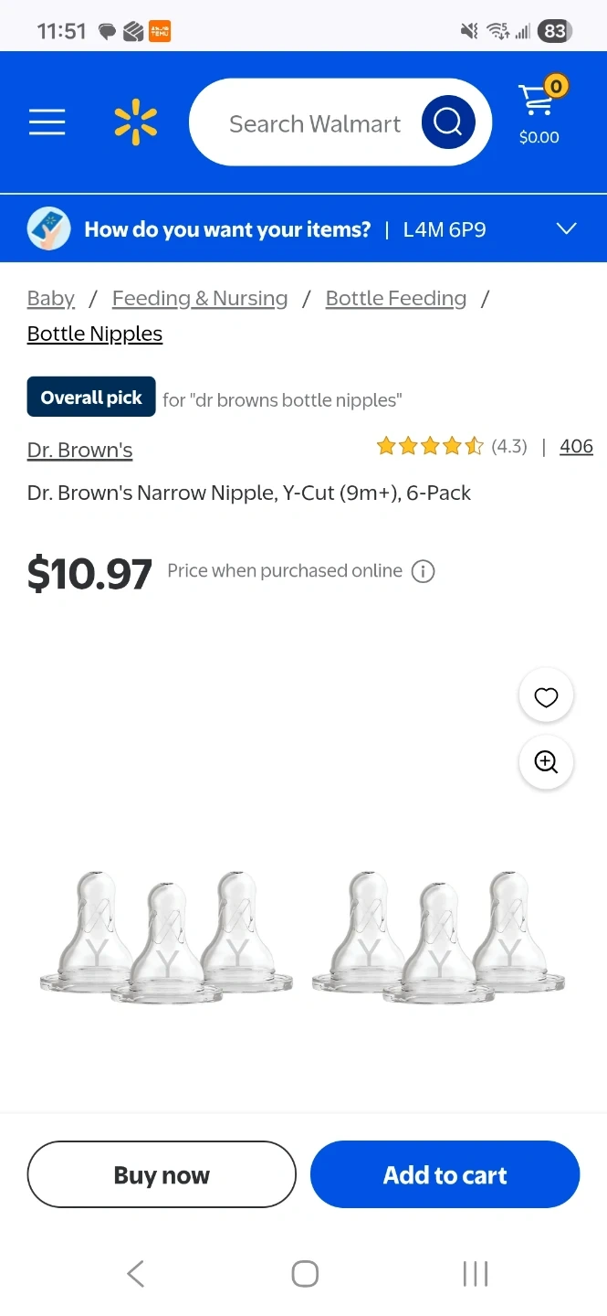Open Android recent apps view

[475, 1273]
